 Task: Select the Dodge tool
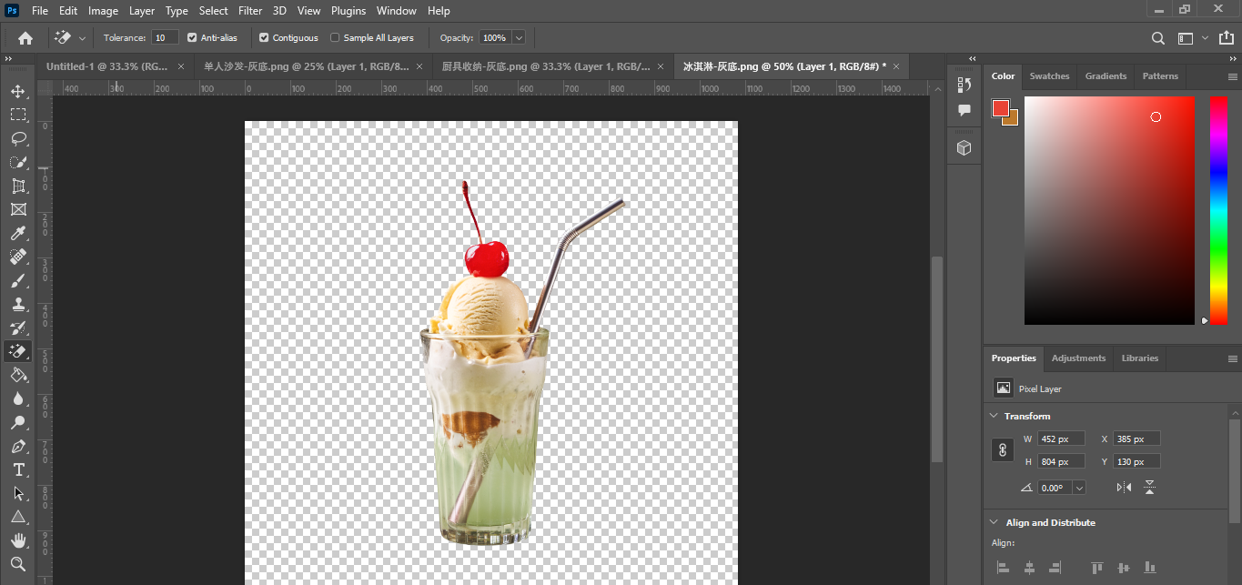pyautogui.click(x=18, y=422)
